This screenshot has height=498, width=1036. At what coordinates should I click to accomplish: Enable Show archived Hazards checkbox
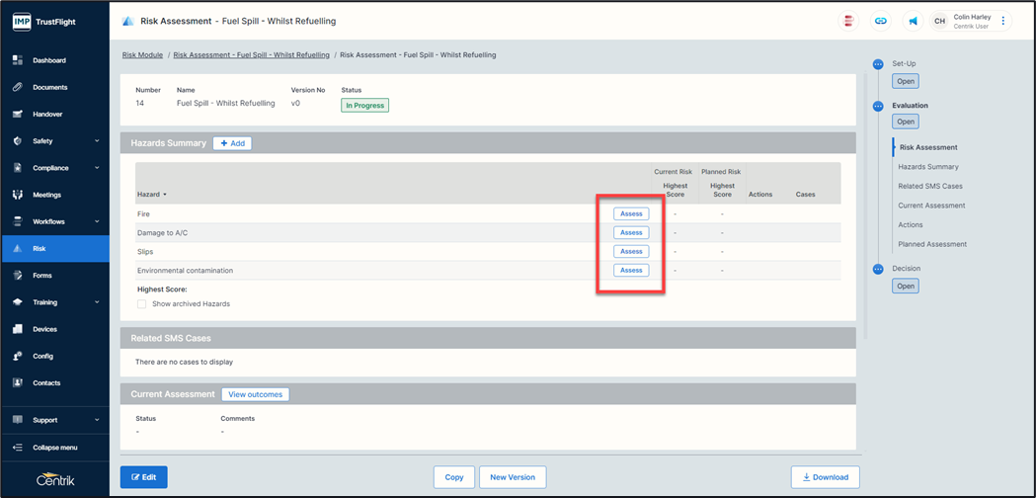142,304
